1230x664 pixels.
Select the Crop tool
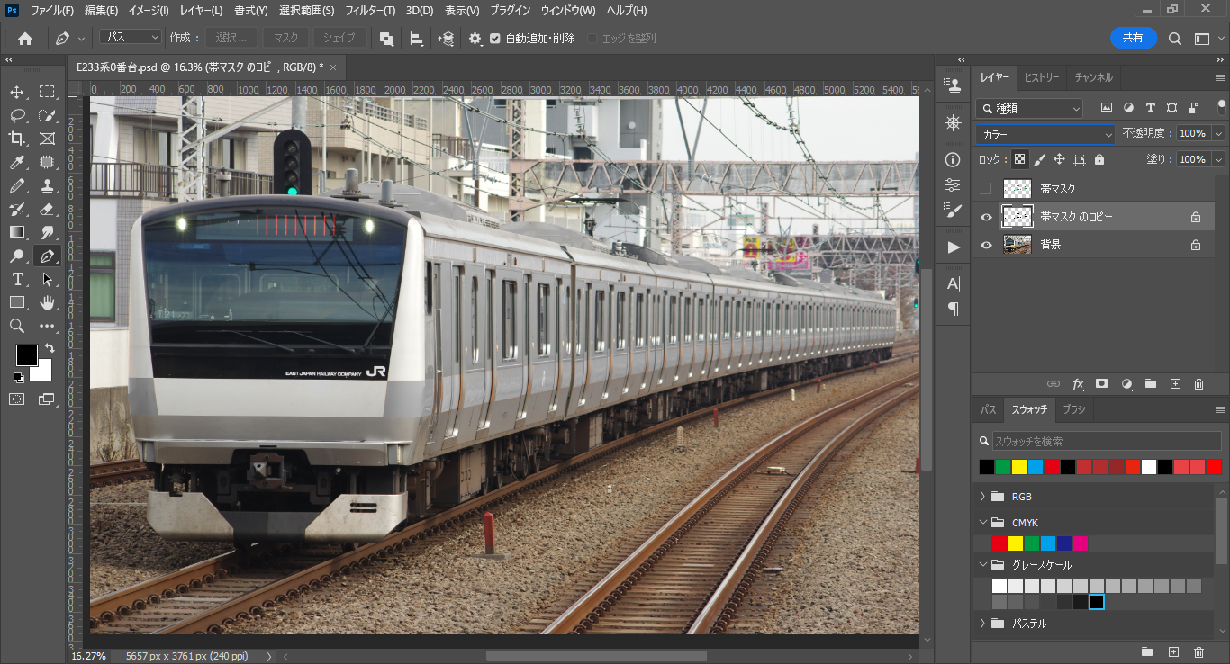17,139
